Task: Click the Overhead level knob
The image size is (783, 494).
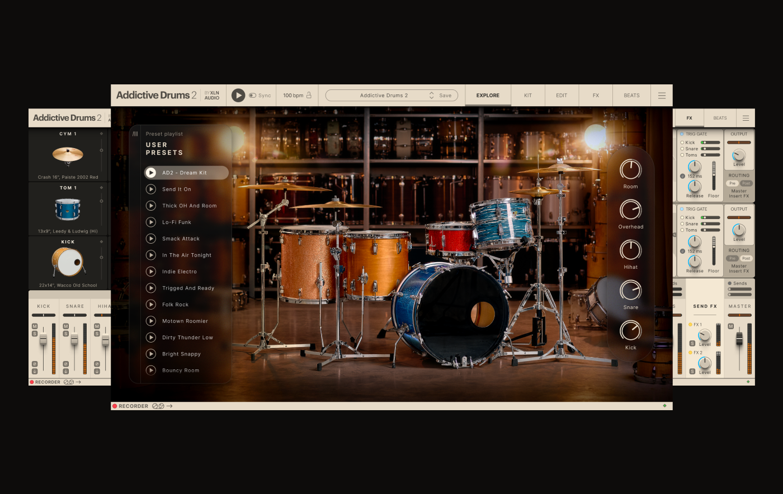Action: [630, 210]
